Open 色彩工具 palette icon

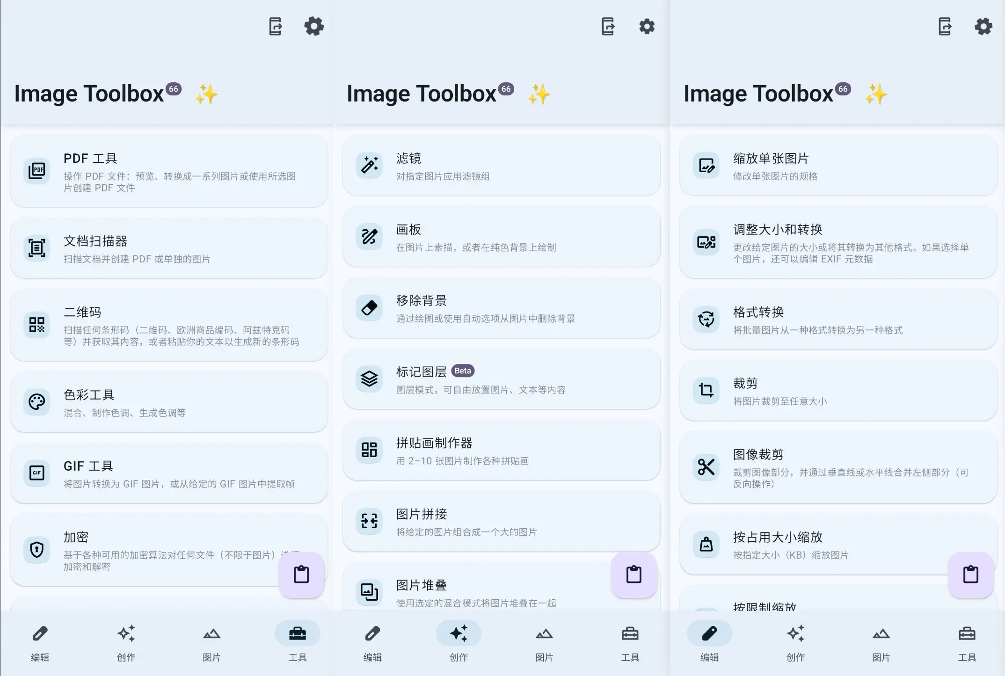coord(36,402)
